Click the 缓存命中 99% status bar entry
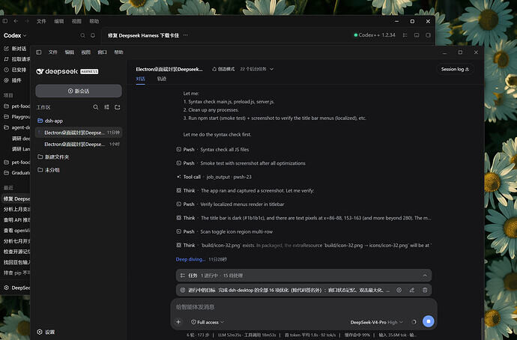Viewport: 517px width, 340px height. point(357,335)
